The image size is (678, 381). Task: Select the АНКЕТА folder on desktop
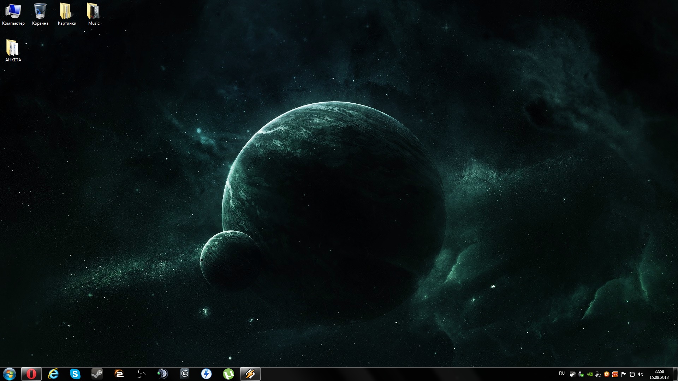pyautogui.click(x=13, y=51)
